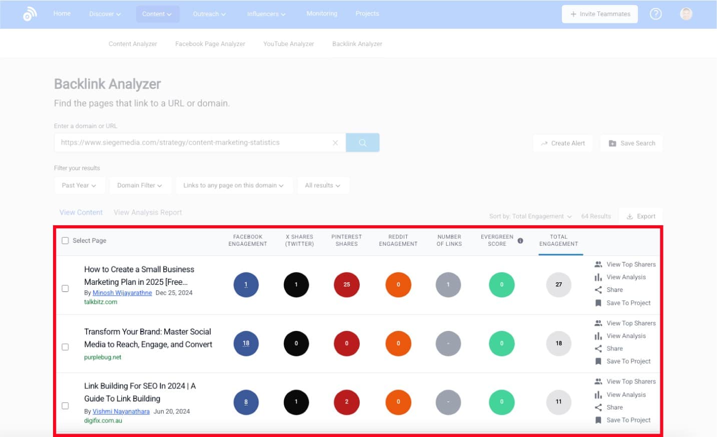Go to Home in top navigation
Screen dimensions: 717x437
(62, 14)
